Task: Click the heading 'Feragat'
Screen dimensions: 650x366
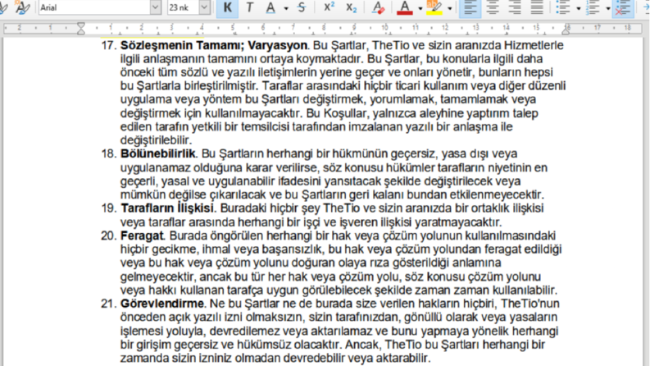Action: point(142,236)
